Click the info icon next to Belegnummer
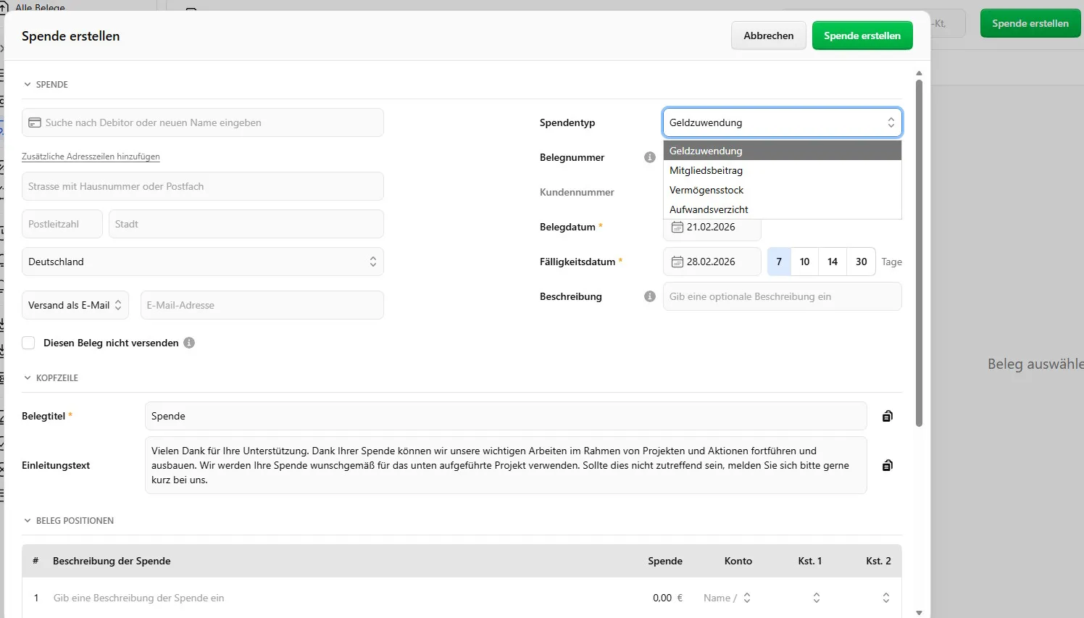The height and width of the screenshot is (618, 1084). (x=649, y=157)
